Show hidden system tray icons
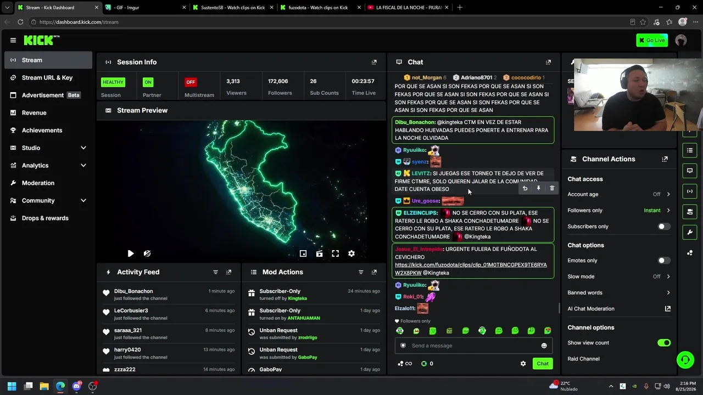703x395 pixels. pyautogui.click(x=611, y=386)
